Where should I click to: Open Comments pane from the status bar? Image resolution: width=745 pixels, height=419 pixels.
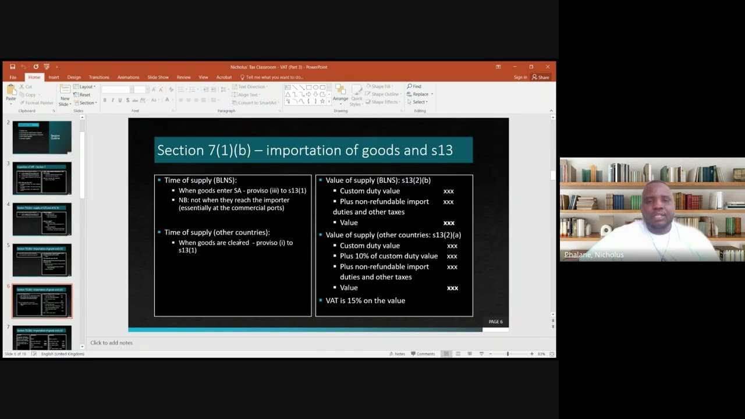[423, 354]
